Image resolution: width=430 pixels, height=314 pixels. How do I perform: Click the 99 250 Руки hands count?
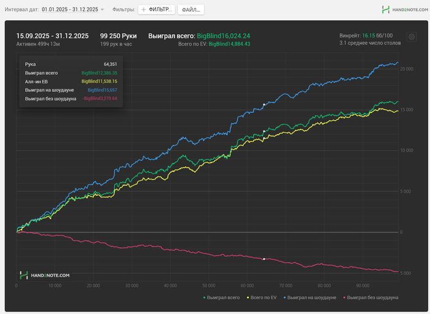(x=118, y=36)
